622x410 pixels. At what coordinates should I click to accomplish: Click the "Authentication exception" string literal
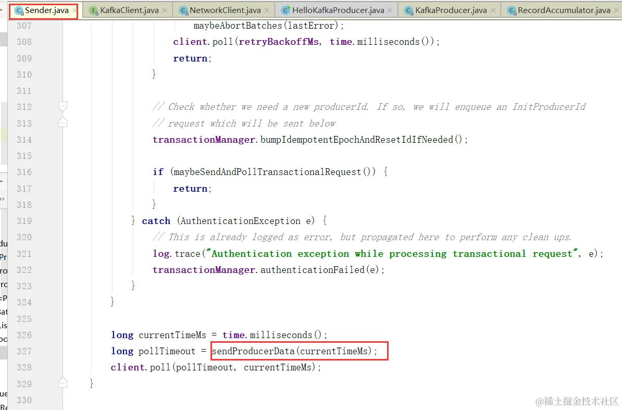pos(392,254)
